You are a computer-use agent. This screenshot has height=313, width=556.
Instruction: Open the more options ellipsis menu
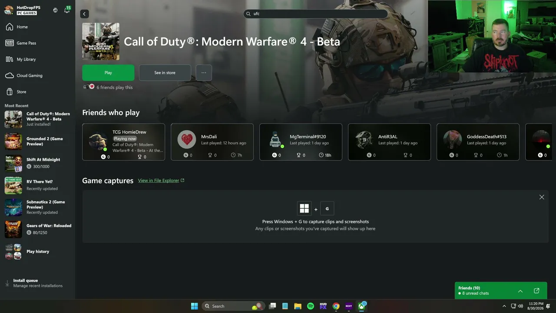coord(204,73)
